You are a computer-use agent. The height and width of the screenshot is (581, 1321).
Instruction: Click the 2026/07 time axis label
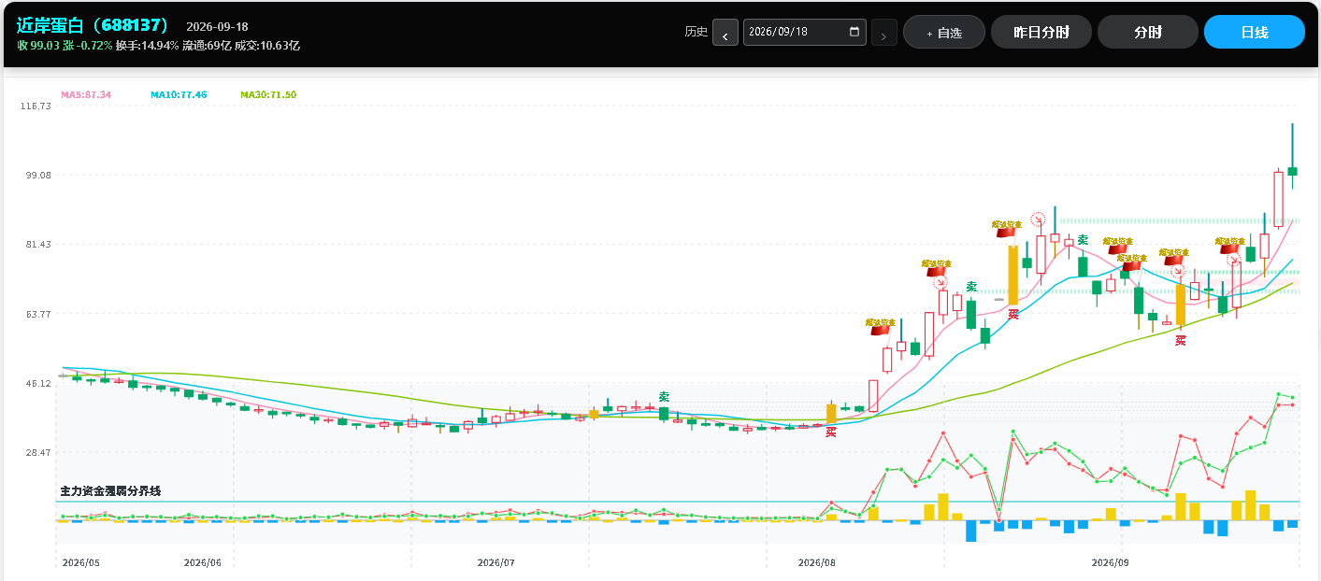(x=495, y=563)
